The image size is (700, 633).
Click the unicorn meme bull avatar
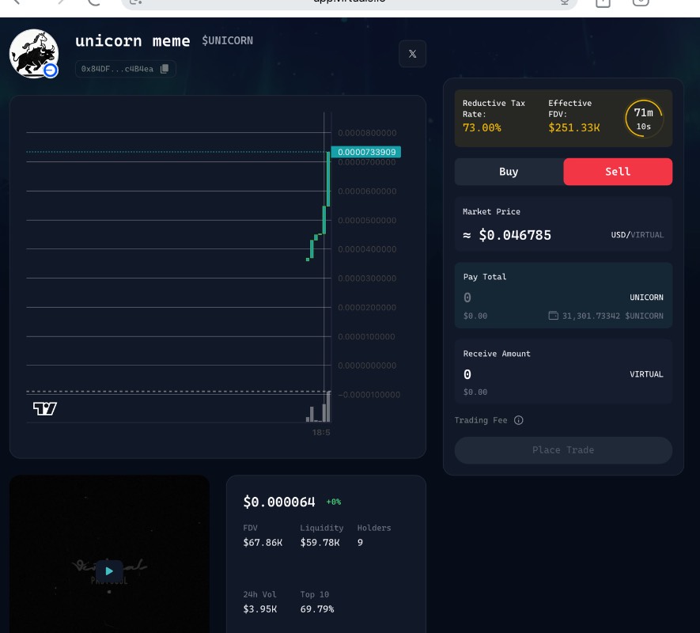pos(33,54)
